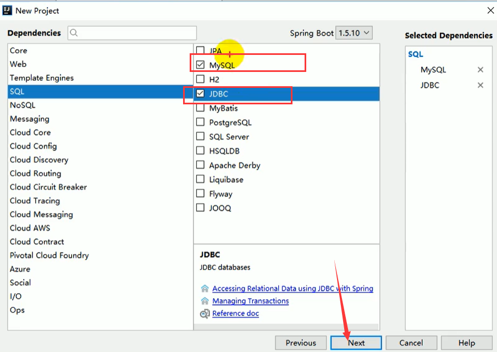The image size is (497, 352).
Task: Enable the JPA dependency checkbox
Action: tap(200, 50)
